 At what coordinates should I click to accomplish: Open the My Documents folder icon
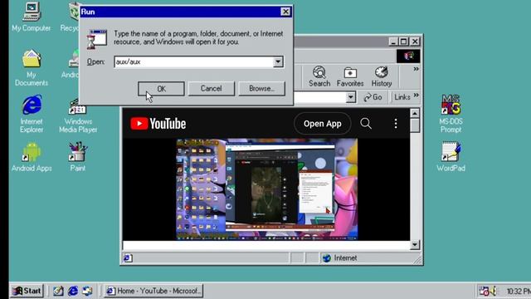click(32, 67)
